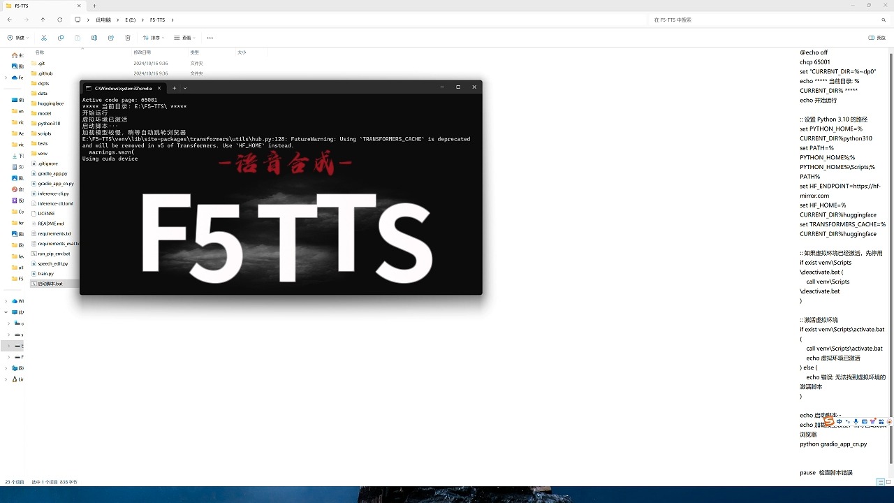This screenshot has width=894, height=503.
Task: Select the cmd.exe terminal tab
Action: coord(123,88)
